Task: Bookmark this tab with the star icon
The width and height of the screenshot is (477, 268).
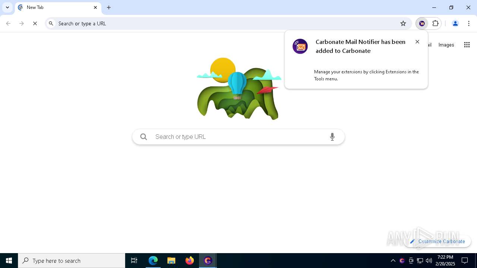Action: pyautogui.click(x=403, y=23)
